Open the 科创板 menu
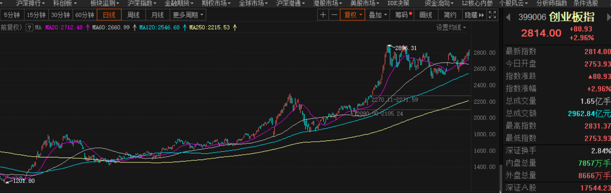The image size is (611, 193). click(65, 3)
